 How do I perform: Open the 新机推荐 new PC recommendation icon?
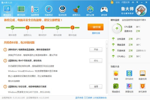142,86
